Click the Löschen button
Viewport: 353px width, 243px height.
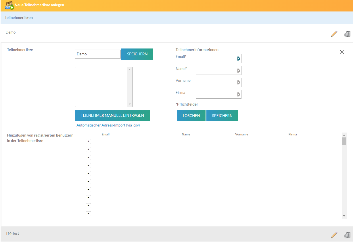point(191,116)
